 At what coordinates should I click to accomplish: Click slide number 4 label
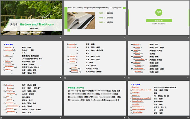[60, 78]
